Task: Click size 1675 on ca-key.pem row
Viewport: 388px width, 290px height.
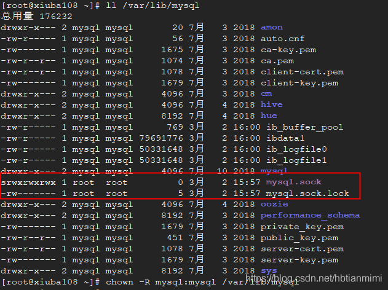Action: 172,50
